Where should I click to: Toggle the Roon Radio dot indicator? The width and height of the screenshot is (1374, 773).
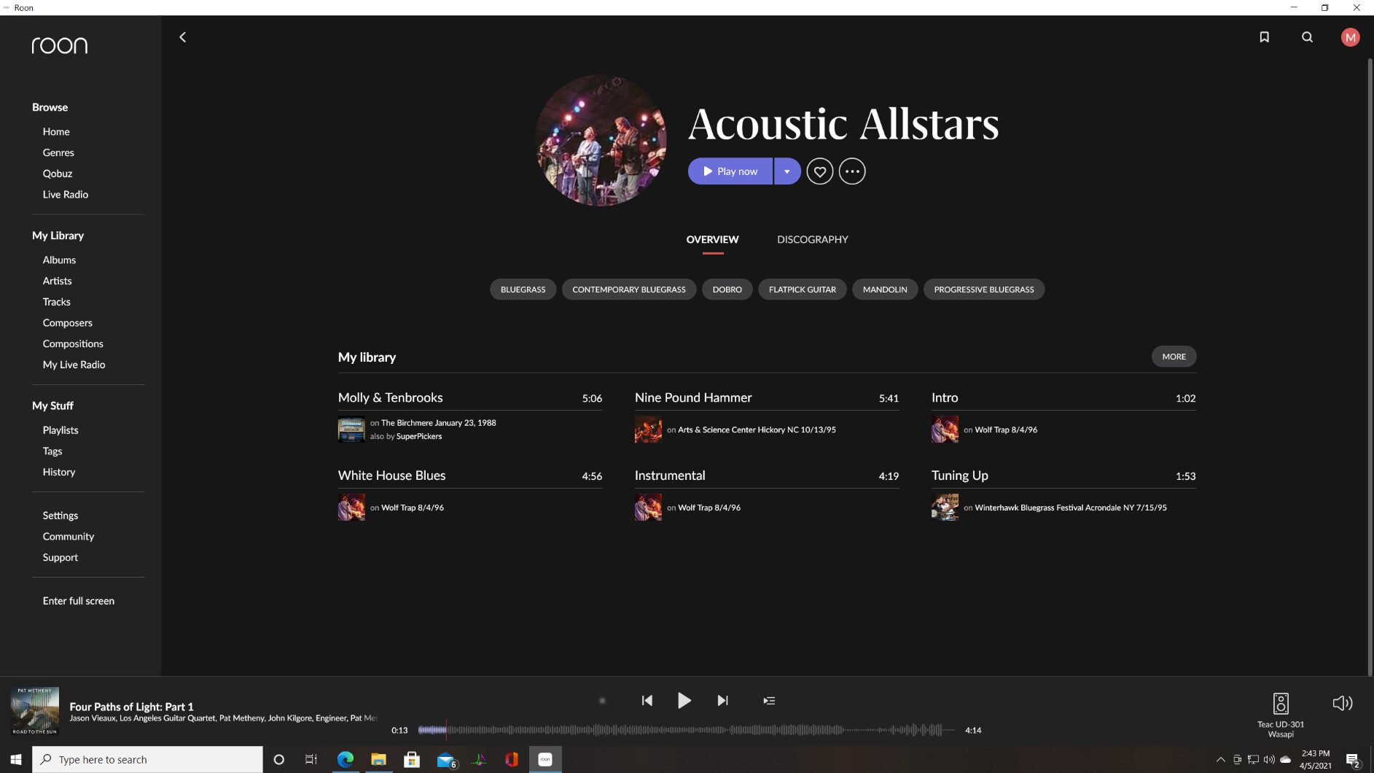tap(602, 701)
